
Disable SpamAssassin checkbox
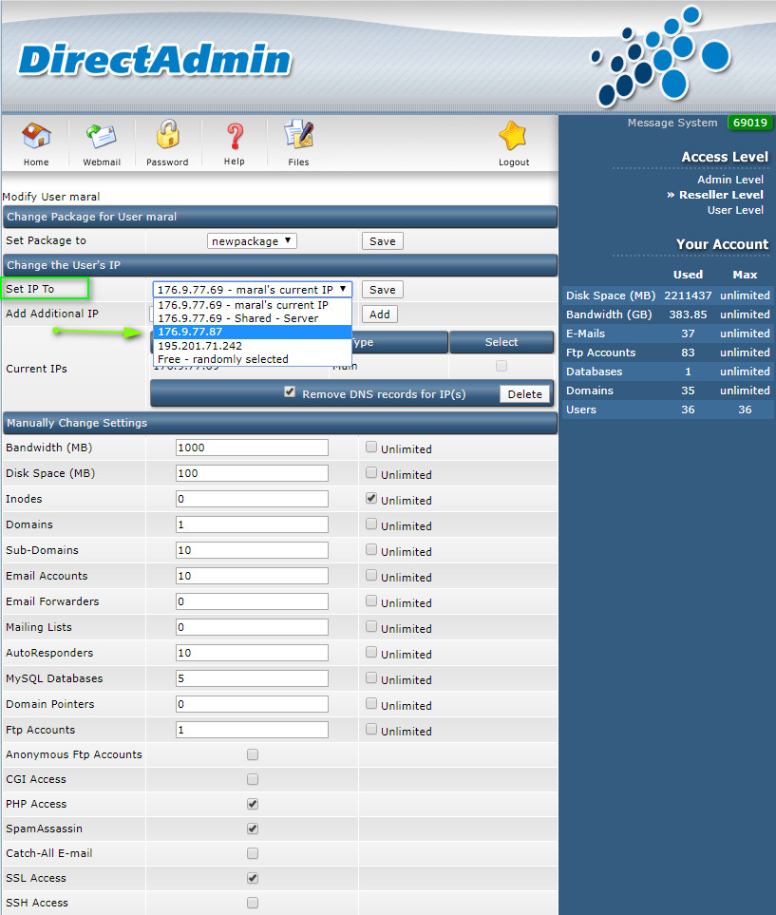(253, 829)
